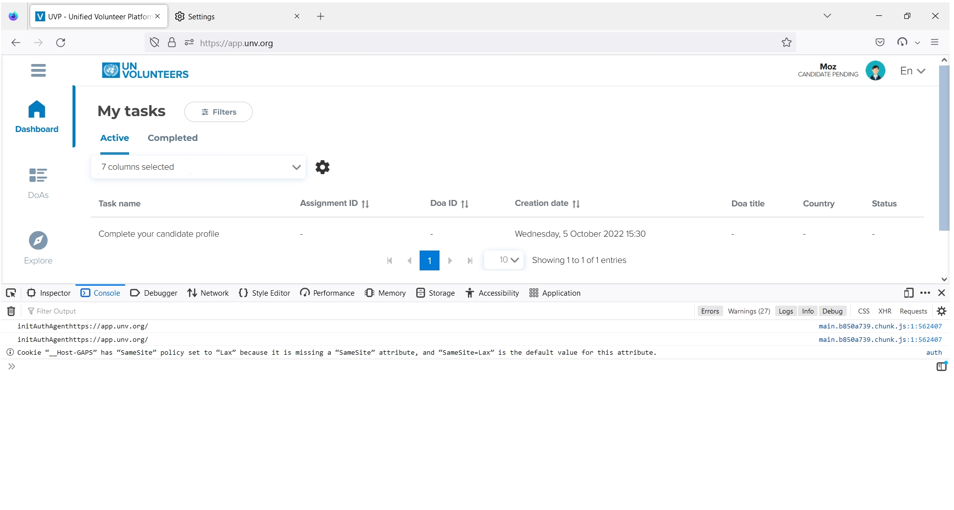This screenshot has height=510, width=954.
Task: Enable the XHR console filter
Action: click(x=885, y=311)
